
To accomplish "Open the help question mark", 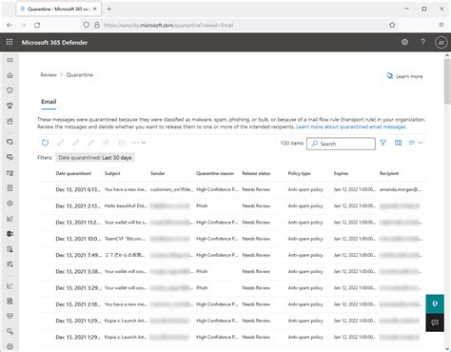I will point(422,42).
